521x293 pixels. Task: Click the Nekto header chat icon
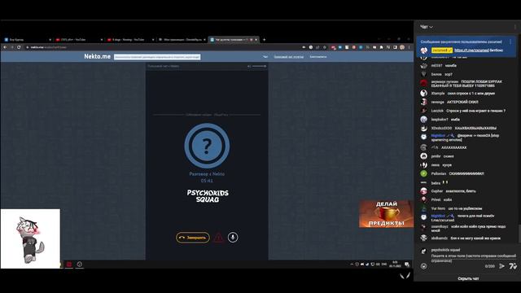click(x=265, y=57)
